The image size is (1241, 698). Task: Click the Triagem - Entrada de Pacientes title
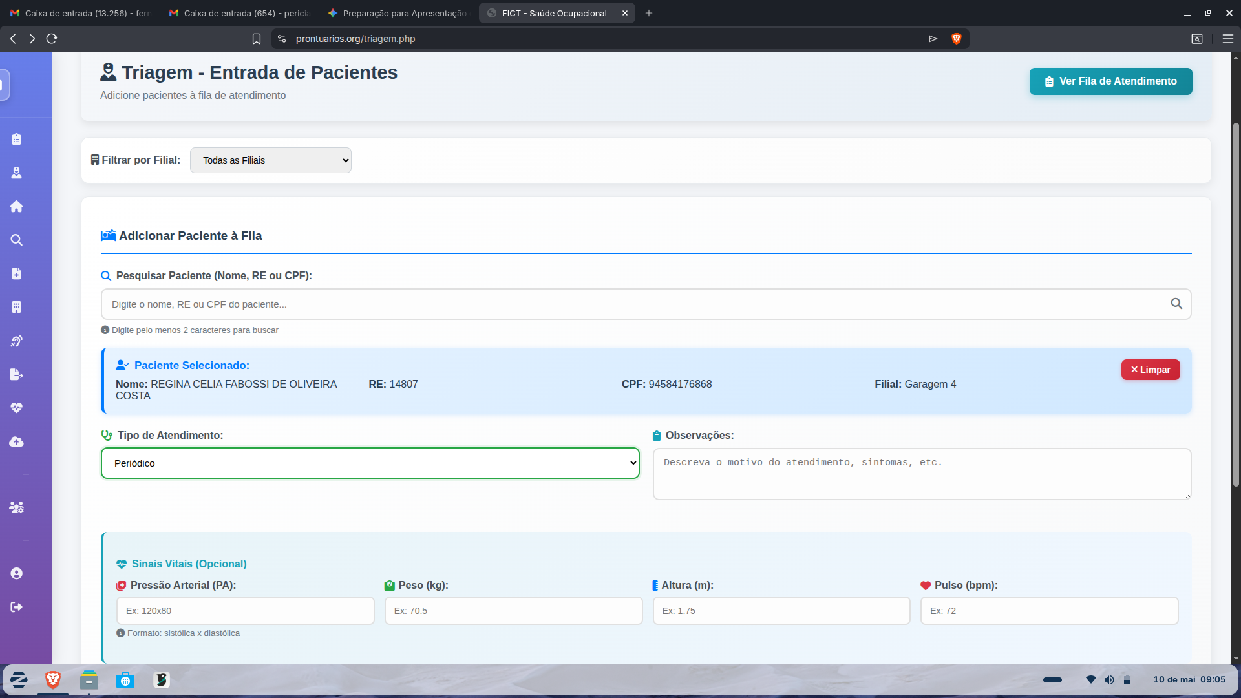pos(249,72)
